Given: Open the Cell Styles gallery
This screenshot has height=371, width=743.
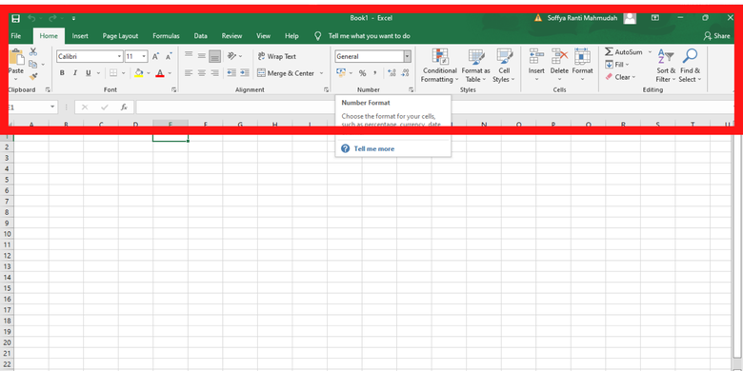Looking at the screenshot, I should point(504,66).
